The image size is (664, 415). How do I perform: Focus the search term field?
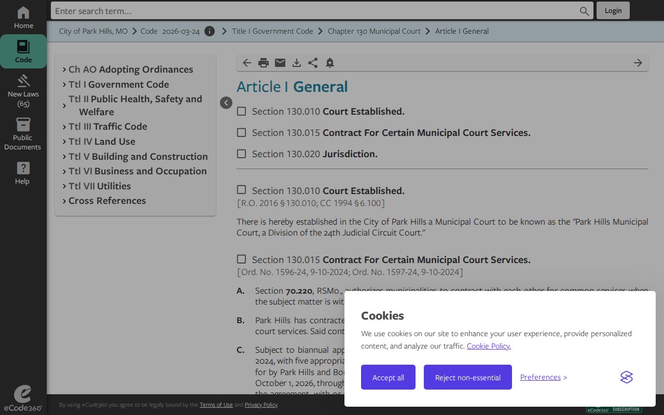(315, 11)
